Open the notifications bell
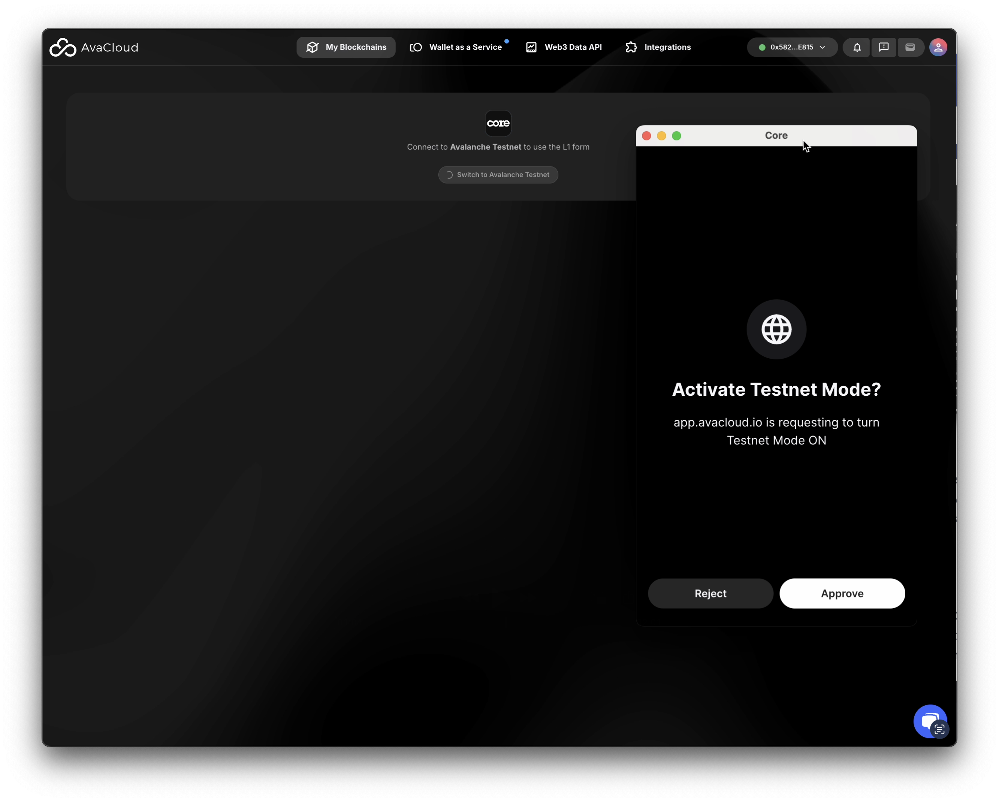 point(857,47)
